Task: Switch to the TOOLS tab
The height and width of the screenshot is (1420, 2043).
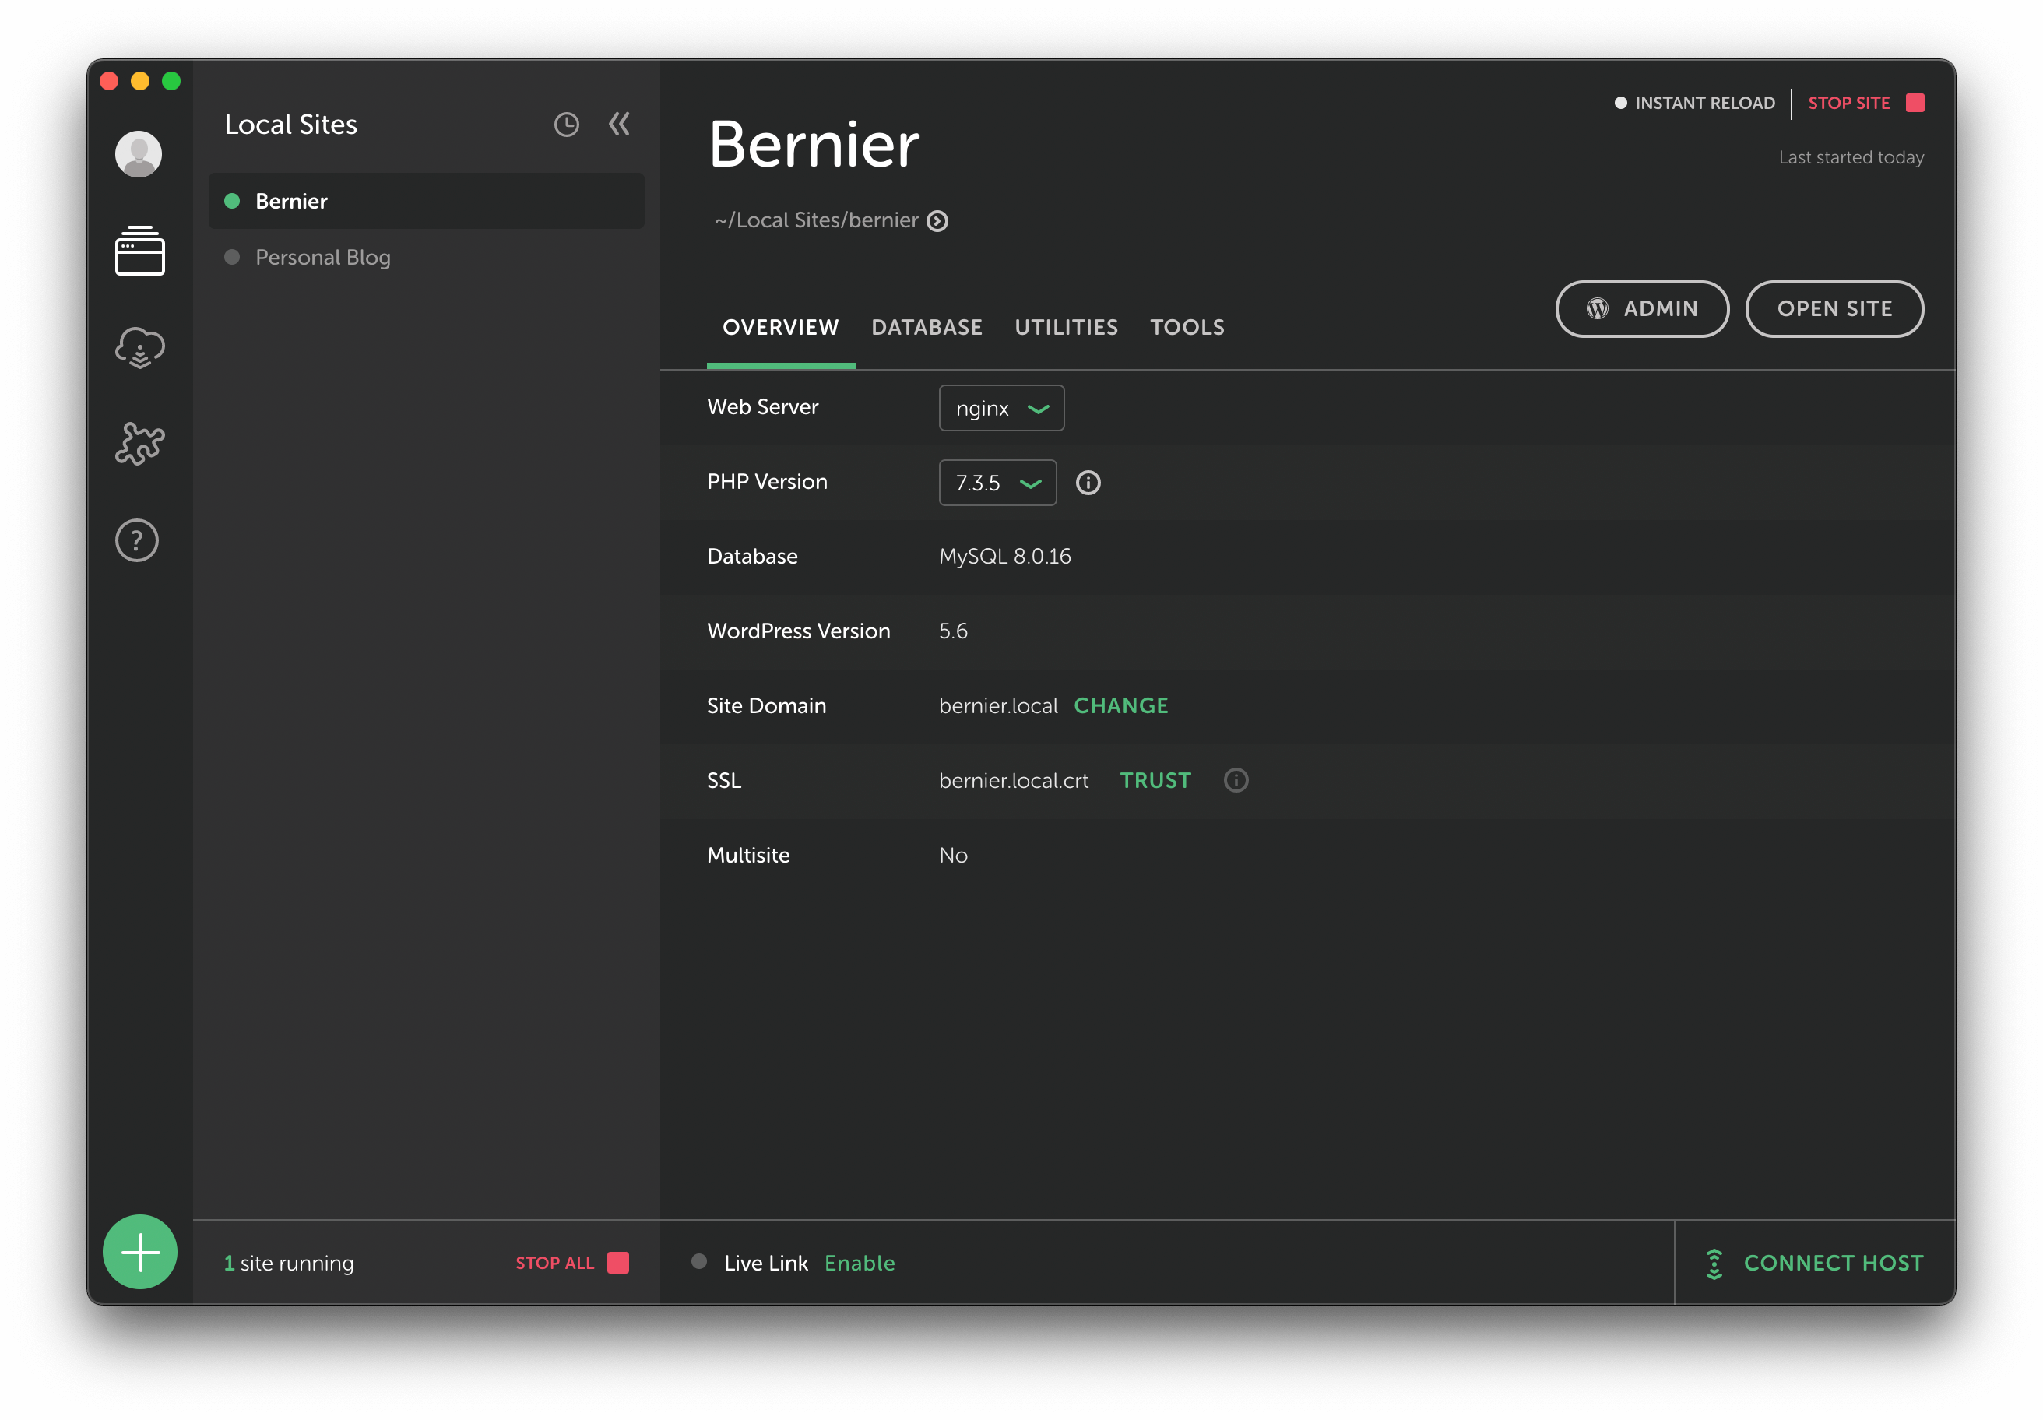Action: (1187, 328)
